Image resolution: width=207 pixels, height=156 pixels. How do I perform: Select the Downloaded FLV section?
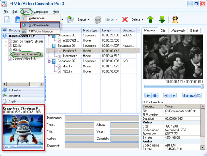[x=23, y=36]
